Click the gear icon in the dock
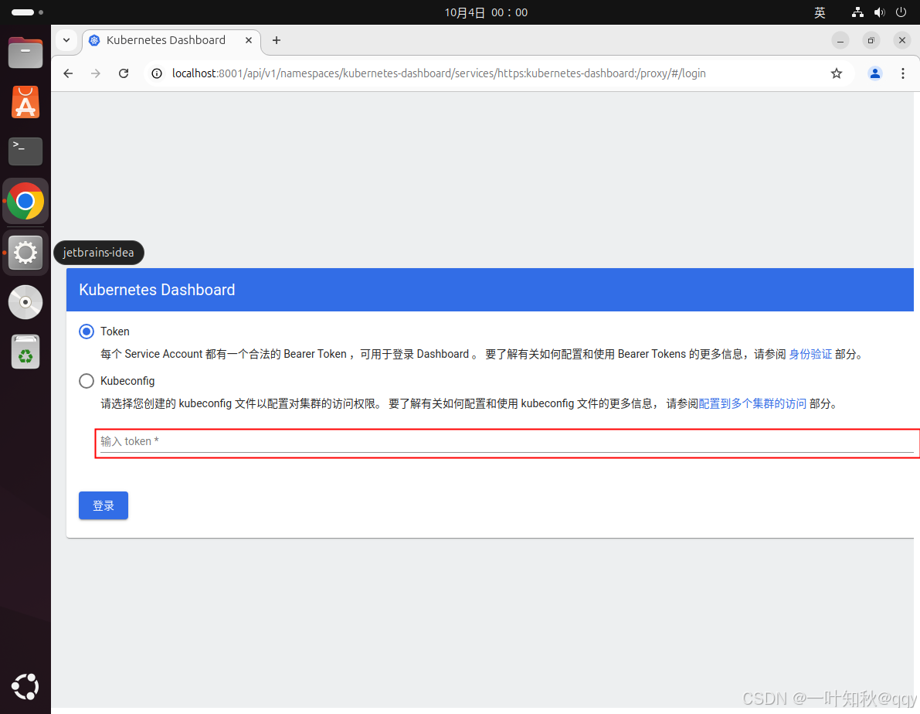 (25, 253)
